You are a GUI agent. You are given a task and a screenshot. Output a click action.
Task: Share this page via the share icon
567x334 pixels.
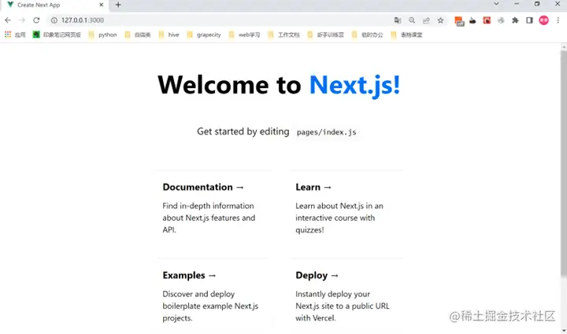[x=426, y=20]
